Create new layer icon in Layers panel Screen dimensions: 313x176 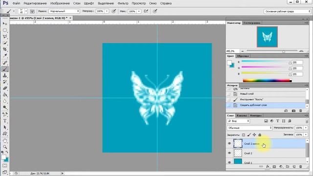(x=294, y=167)
